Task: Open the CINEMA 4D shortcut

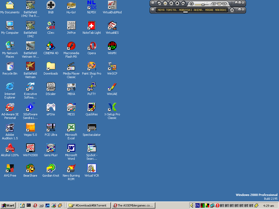Action: click(x=51, y=48)
